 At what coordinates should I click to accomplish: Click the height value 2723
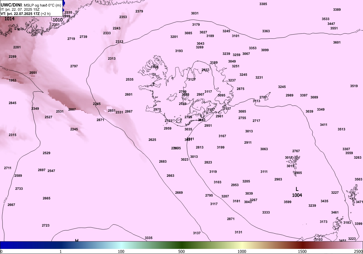coord(46,225)
